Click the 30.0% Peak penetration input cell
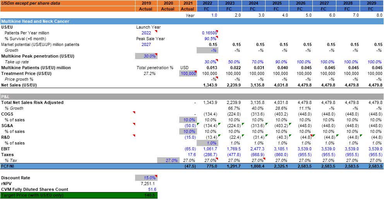 pyautogui.click(x=146, y=56)
